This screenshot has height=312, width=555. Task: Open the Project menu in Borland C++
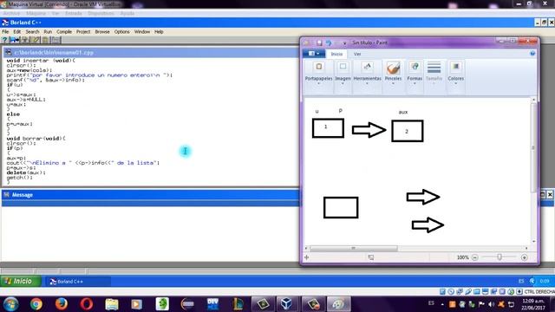coord(83,32)
